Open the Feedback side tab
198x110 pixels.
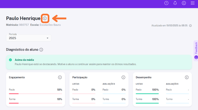(x=196, y=51)
